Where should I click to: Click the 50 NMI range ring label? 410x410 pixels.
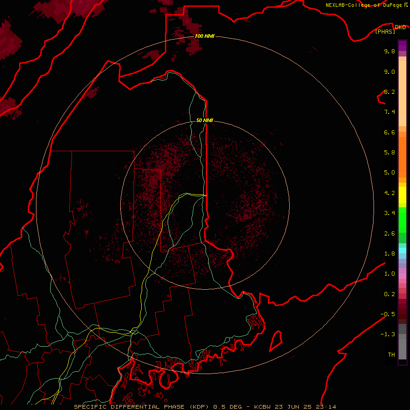point(205,120)
